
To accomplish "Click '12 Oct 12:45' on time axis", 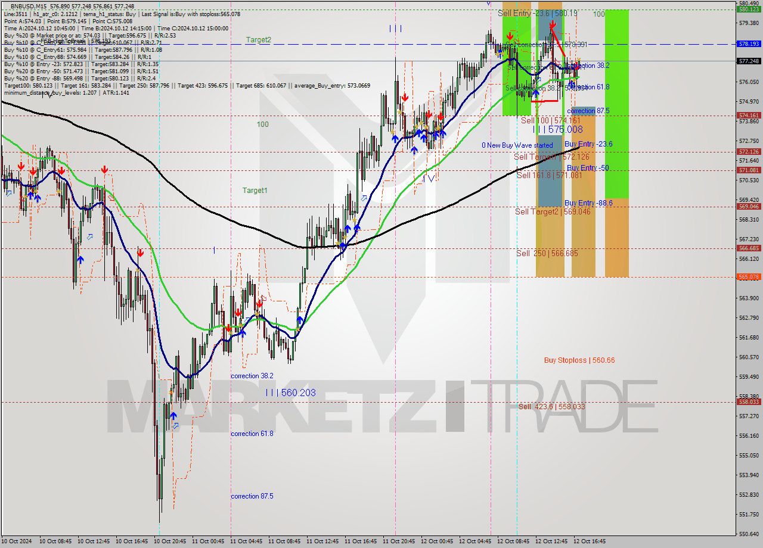I will pos(551,541).
